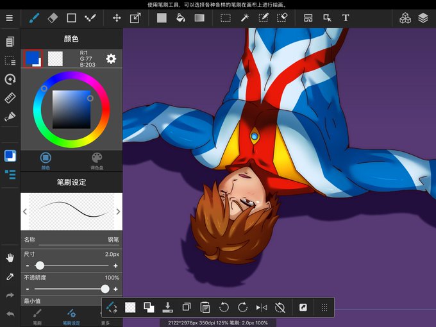Image resolution: width=436 pixels, height=327 pixels.
Task: Select the Gradient tool
Action: (x=199, y=18)
